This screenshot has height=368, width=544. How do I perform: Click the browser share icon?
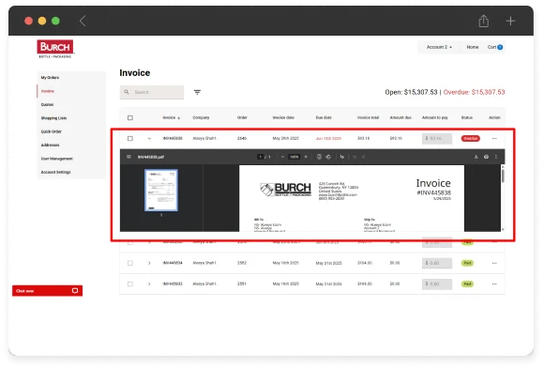coord(484,21)
